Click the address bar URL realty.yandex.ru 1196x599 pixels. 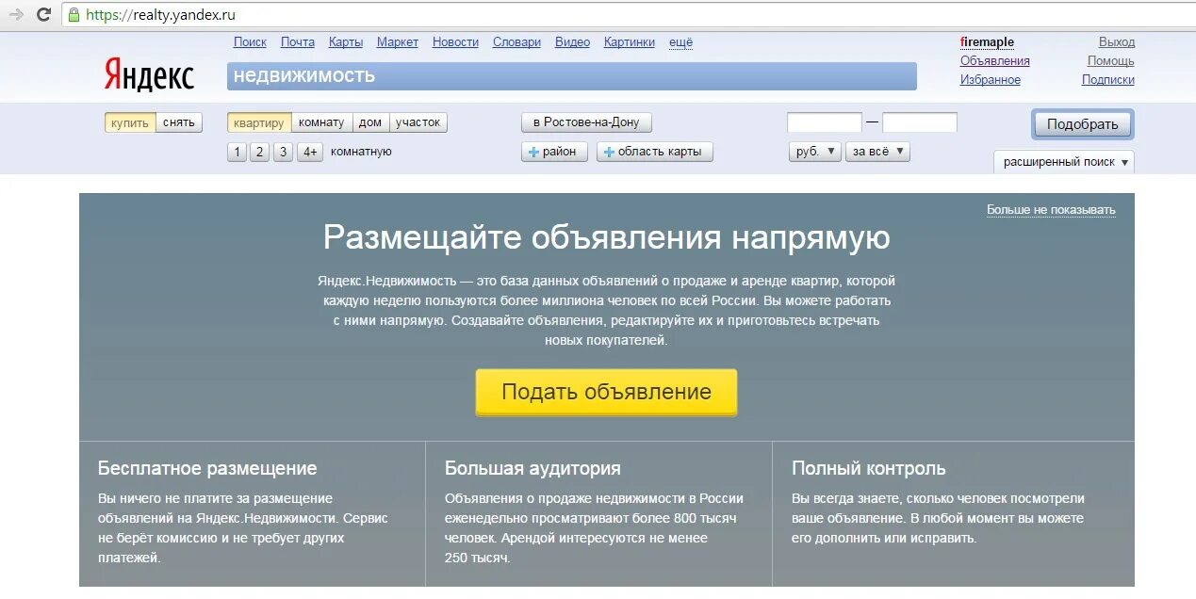point(160,15)
